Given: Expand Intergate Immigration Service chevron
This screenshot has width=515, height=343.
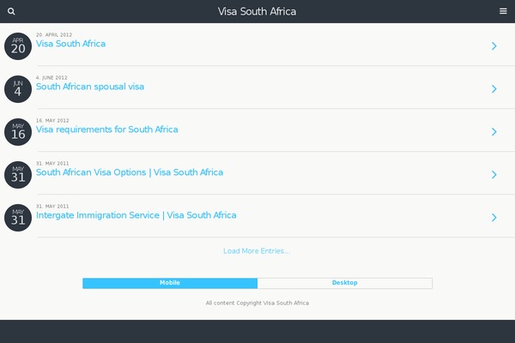Looking at the screenshot, I should (494, 218).
